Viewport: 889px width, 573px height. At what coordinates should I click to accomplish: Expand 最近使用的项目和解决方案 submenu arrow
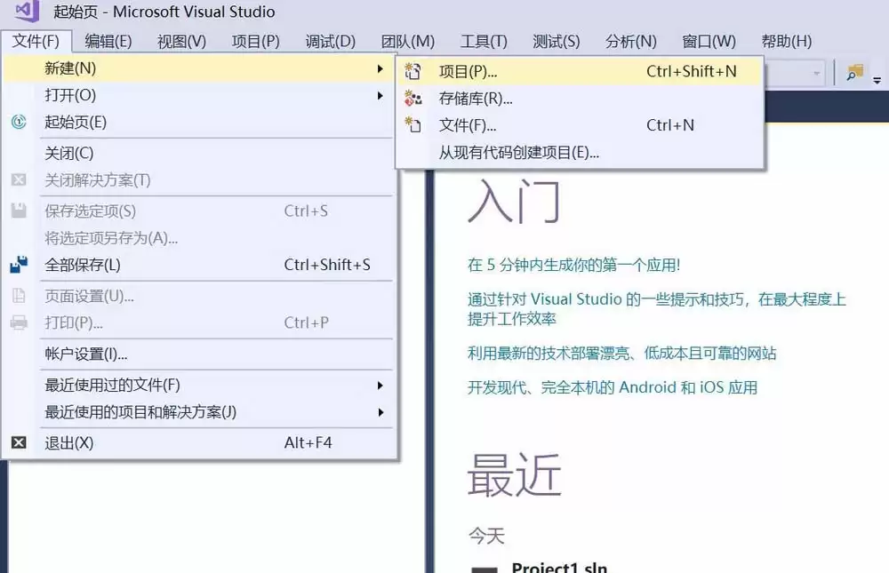pyautogui.click(x=380, y=412)
